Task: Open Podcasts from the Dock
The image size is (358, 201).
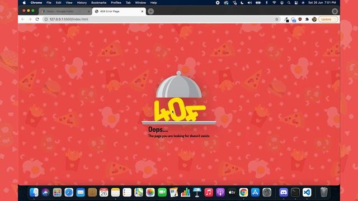Action: pyautogui.click(x=220, y=192)
